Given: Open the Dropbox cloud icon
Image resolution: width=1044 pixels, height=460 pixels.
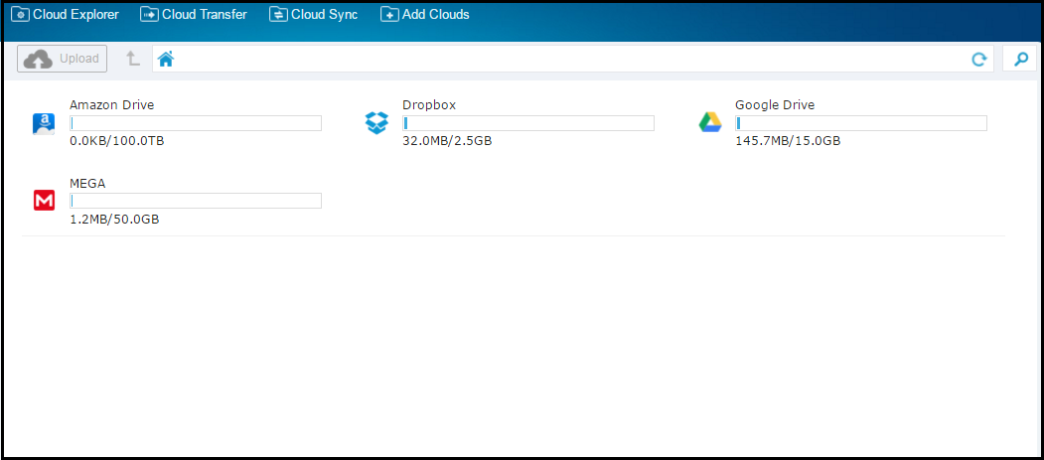Looking at the screenshot, I should click(375, 123).
